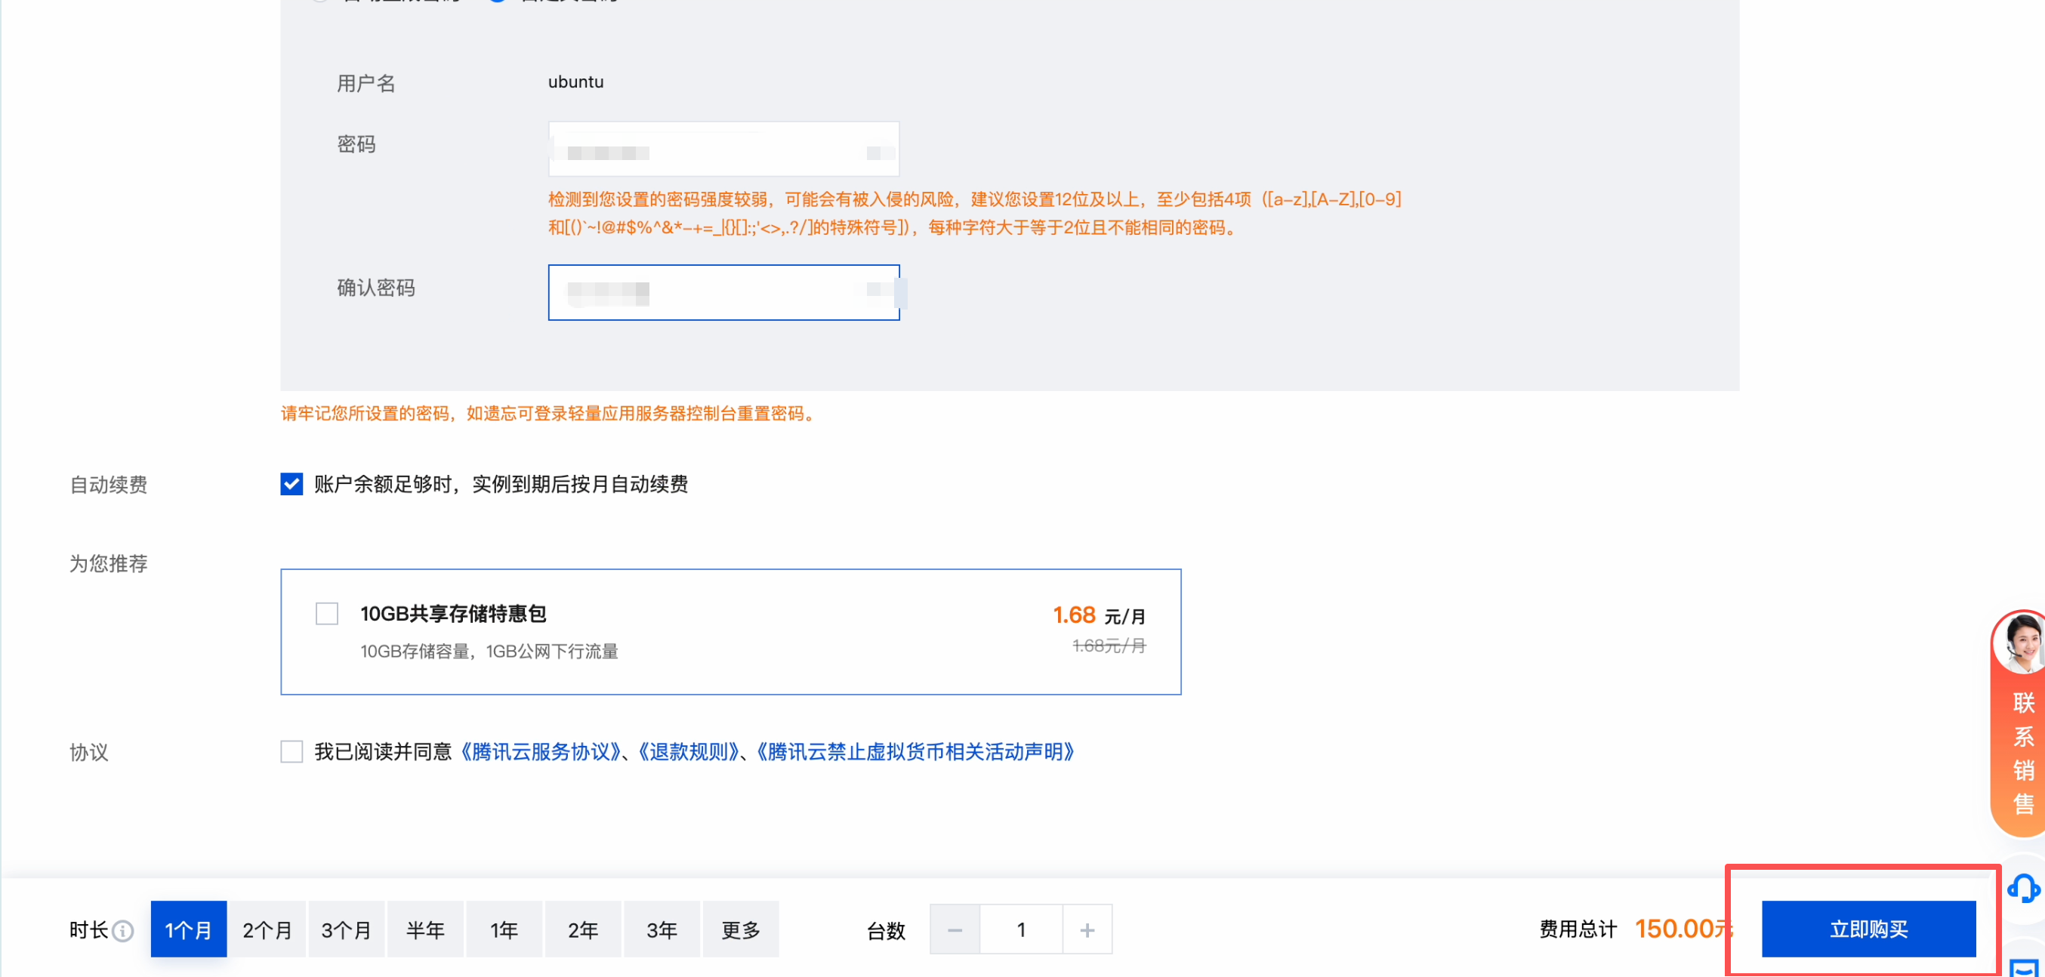2045x977 pixels.
Task: Open the 退款规则 link
Action: (x=689, y=751)
